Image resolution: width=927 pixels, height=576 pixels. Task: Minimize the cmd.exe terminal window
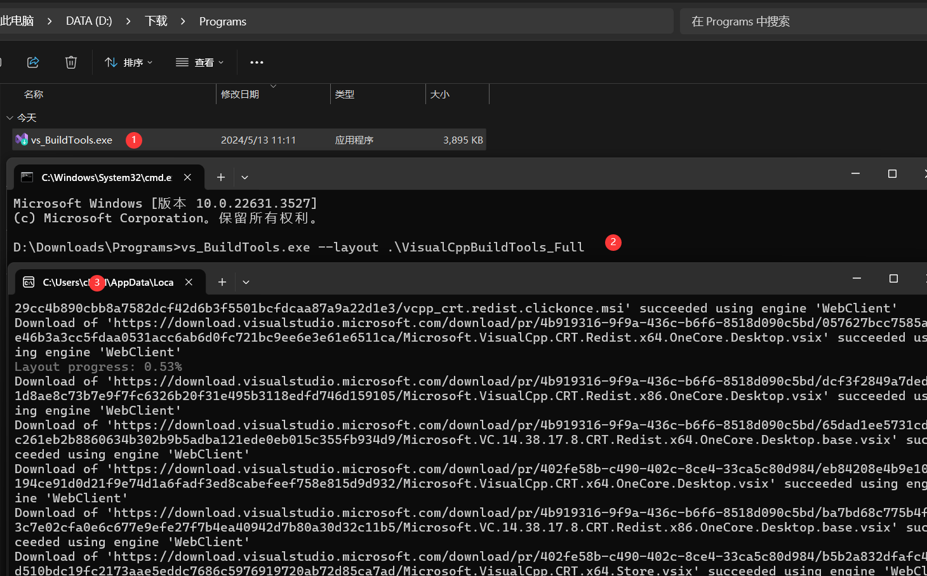[855, 173]
